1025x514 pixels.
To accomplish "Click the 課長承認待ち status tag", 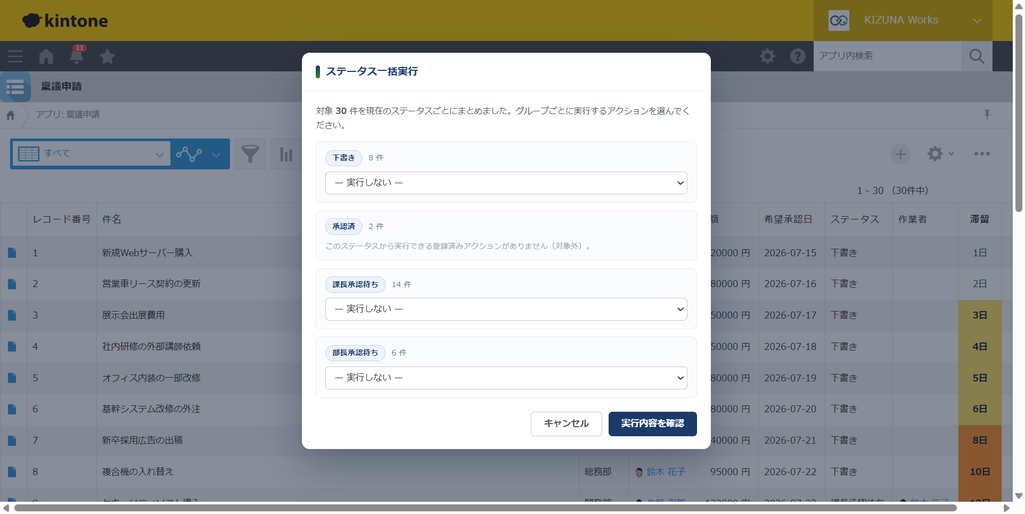I will tap(355, 284).
